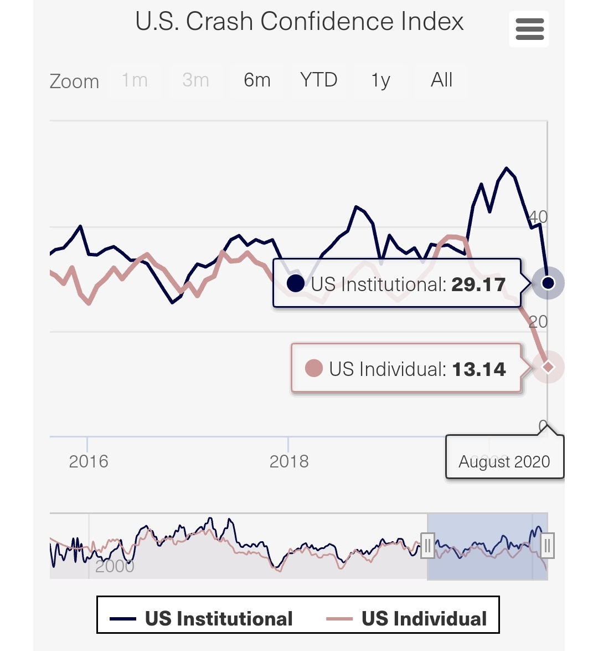The height and width of the screenshot is (651, 598).
Task: Set zoom range to 6m
Action: pos(257,80)
